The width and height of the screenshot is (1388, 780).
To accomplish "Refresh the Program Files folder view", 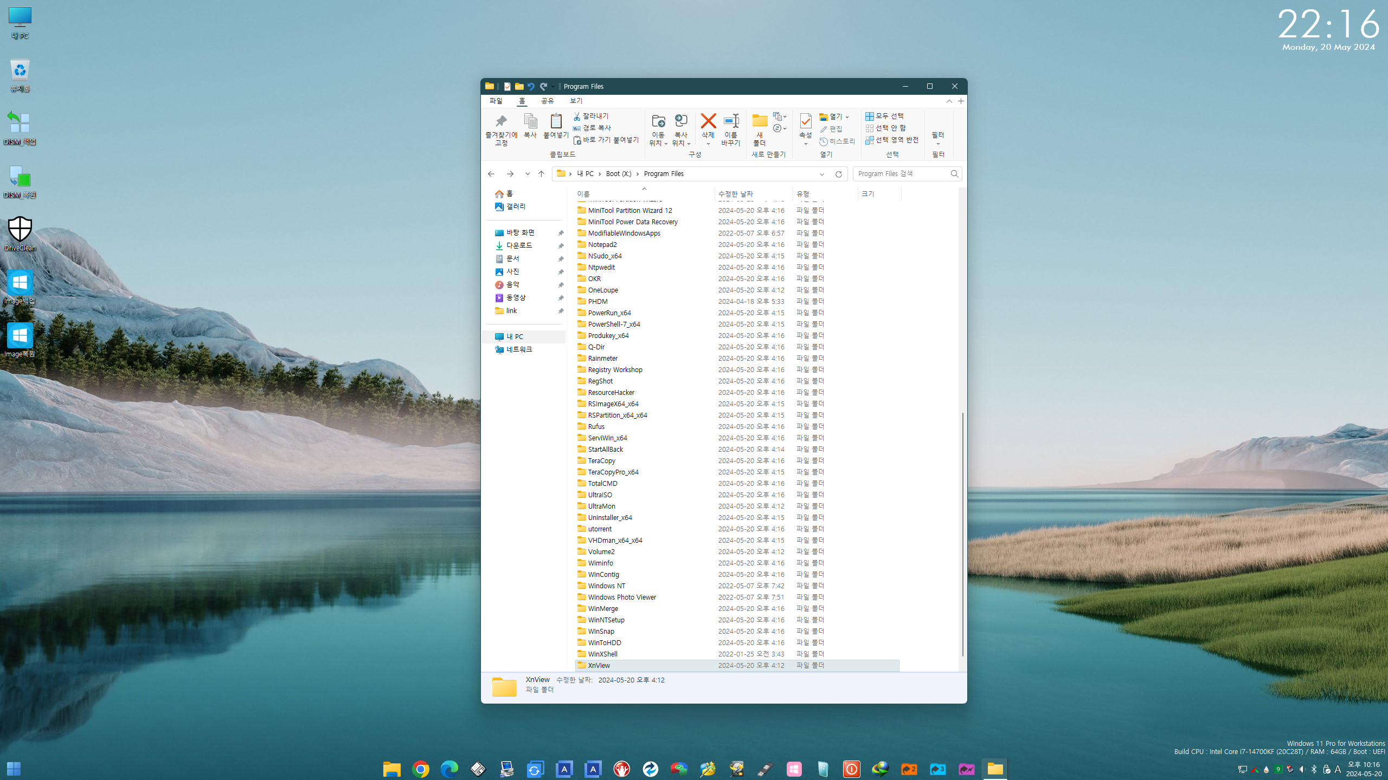I will coord(839,174).
